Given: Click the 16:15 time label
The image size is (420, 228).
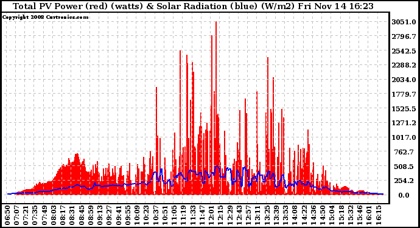Looking at the screenshot, I should pyautogui.click(x=379, y=215).
